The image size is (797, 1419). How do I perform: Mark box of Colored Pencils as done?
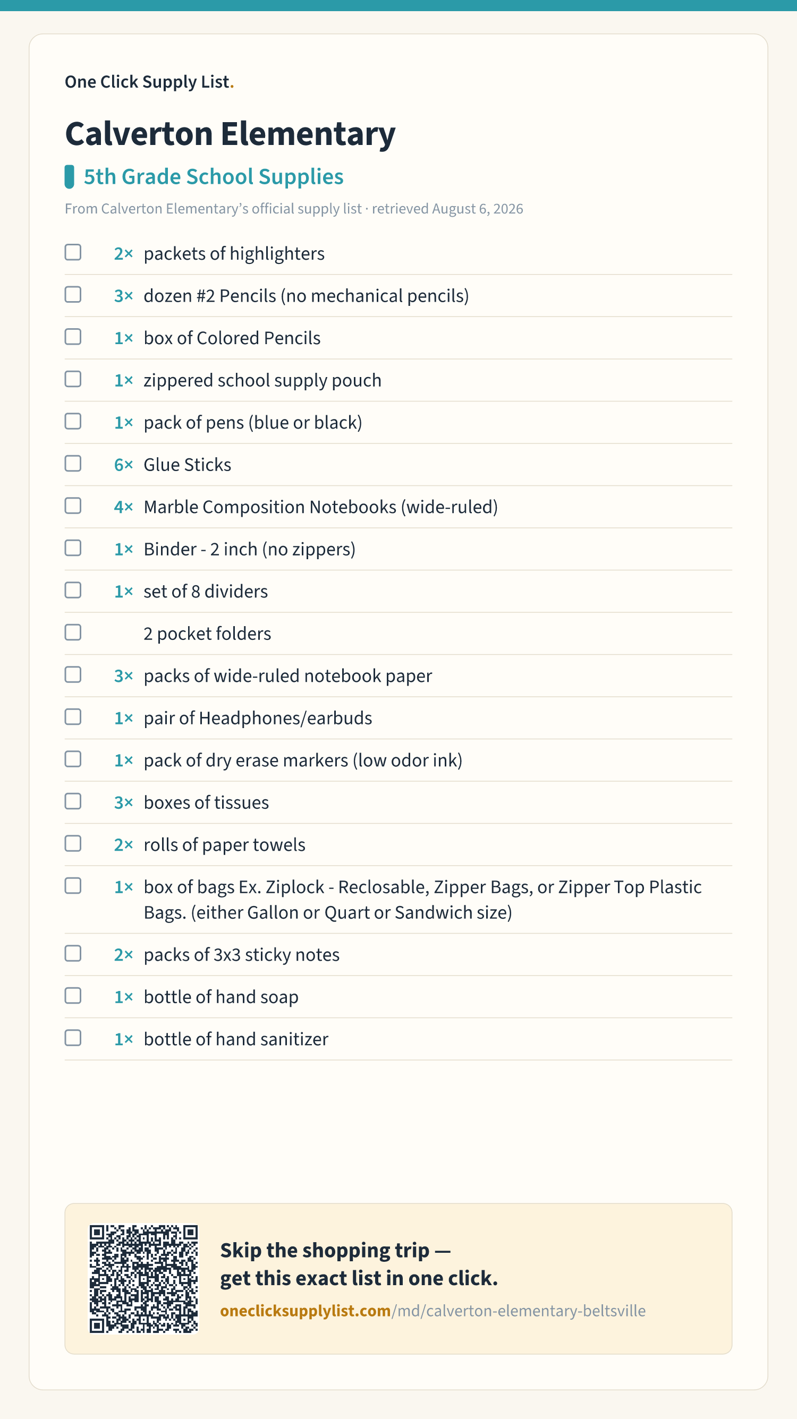pos(73,337)
